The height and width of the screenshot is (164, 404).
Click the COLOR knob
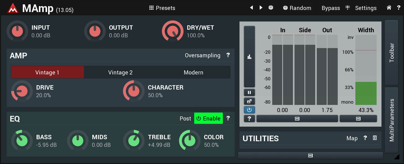pos(190,141)
